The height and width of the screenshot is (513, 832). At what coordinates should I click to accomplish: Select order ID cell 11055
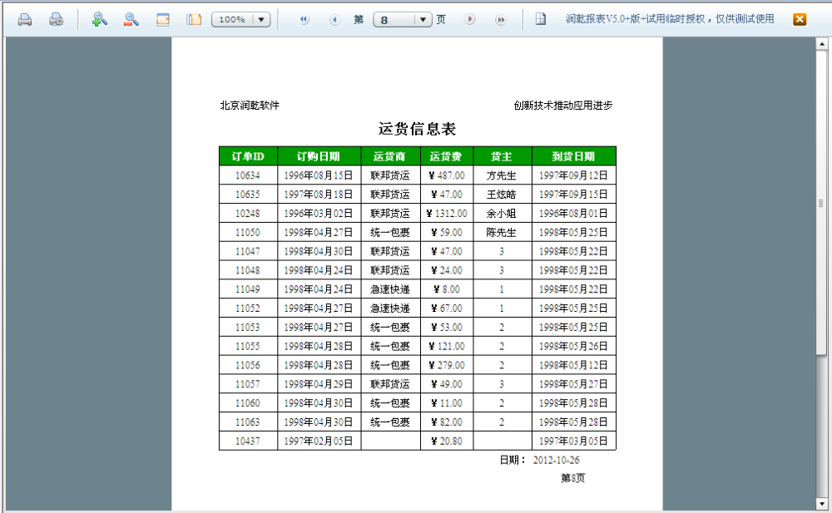pyautogui.click(x=248, y=347)
